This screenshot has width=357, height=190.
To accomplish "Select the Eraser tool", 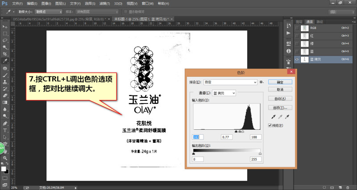I will pos(5,95).
